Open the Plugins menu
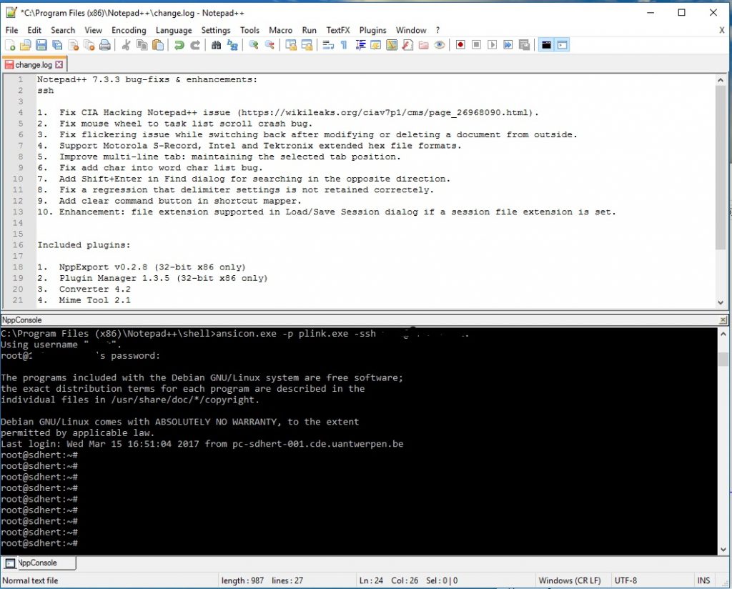The width and height of the screenshot is (732, 589). point(372,30)
